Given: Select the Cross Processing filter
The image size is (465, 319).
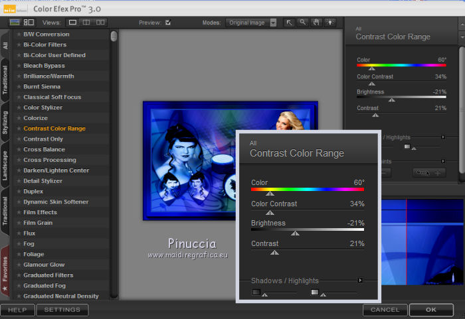Looking at the screenshot, I should tap(50, 160).
